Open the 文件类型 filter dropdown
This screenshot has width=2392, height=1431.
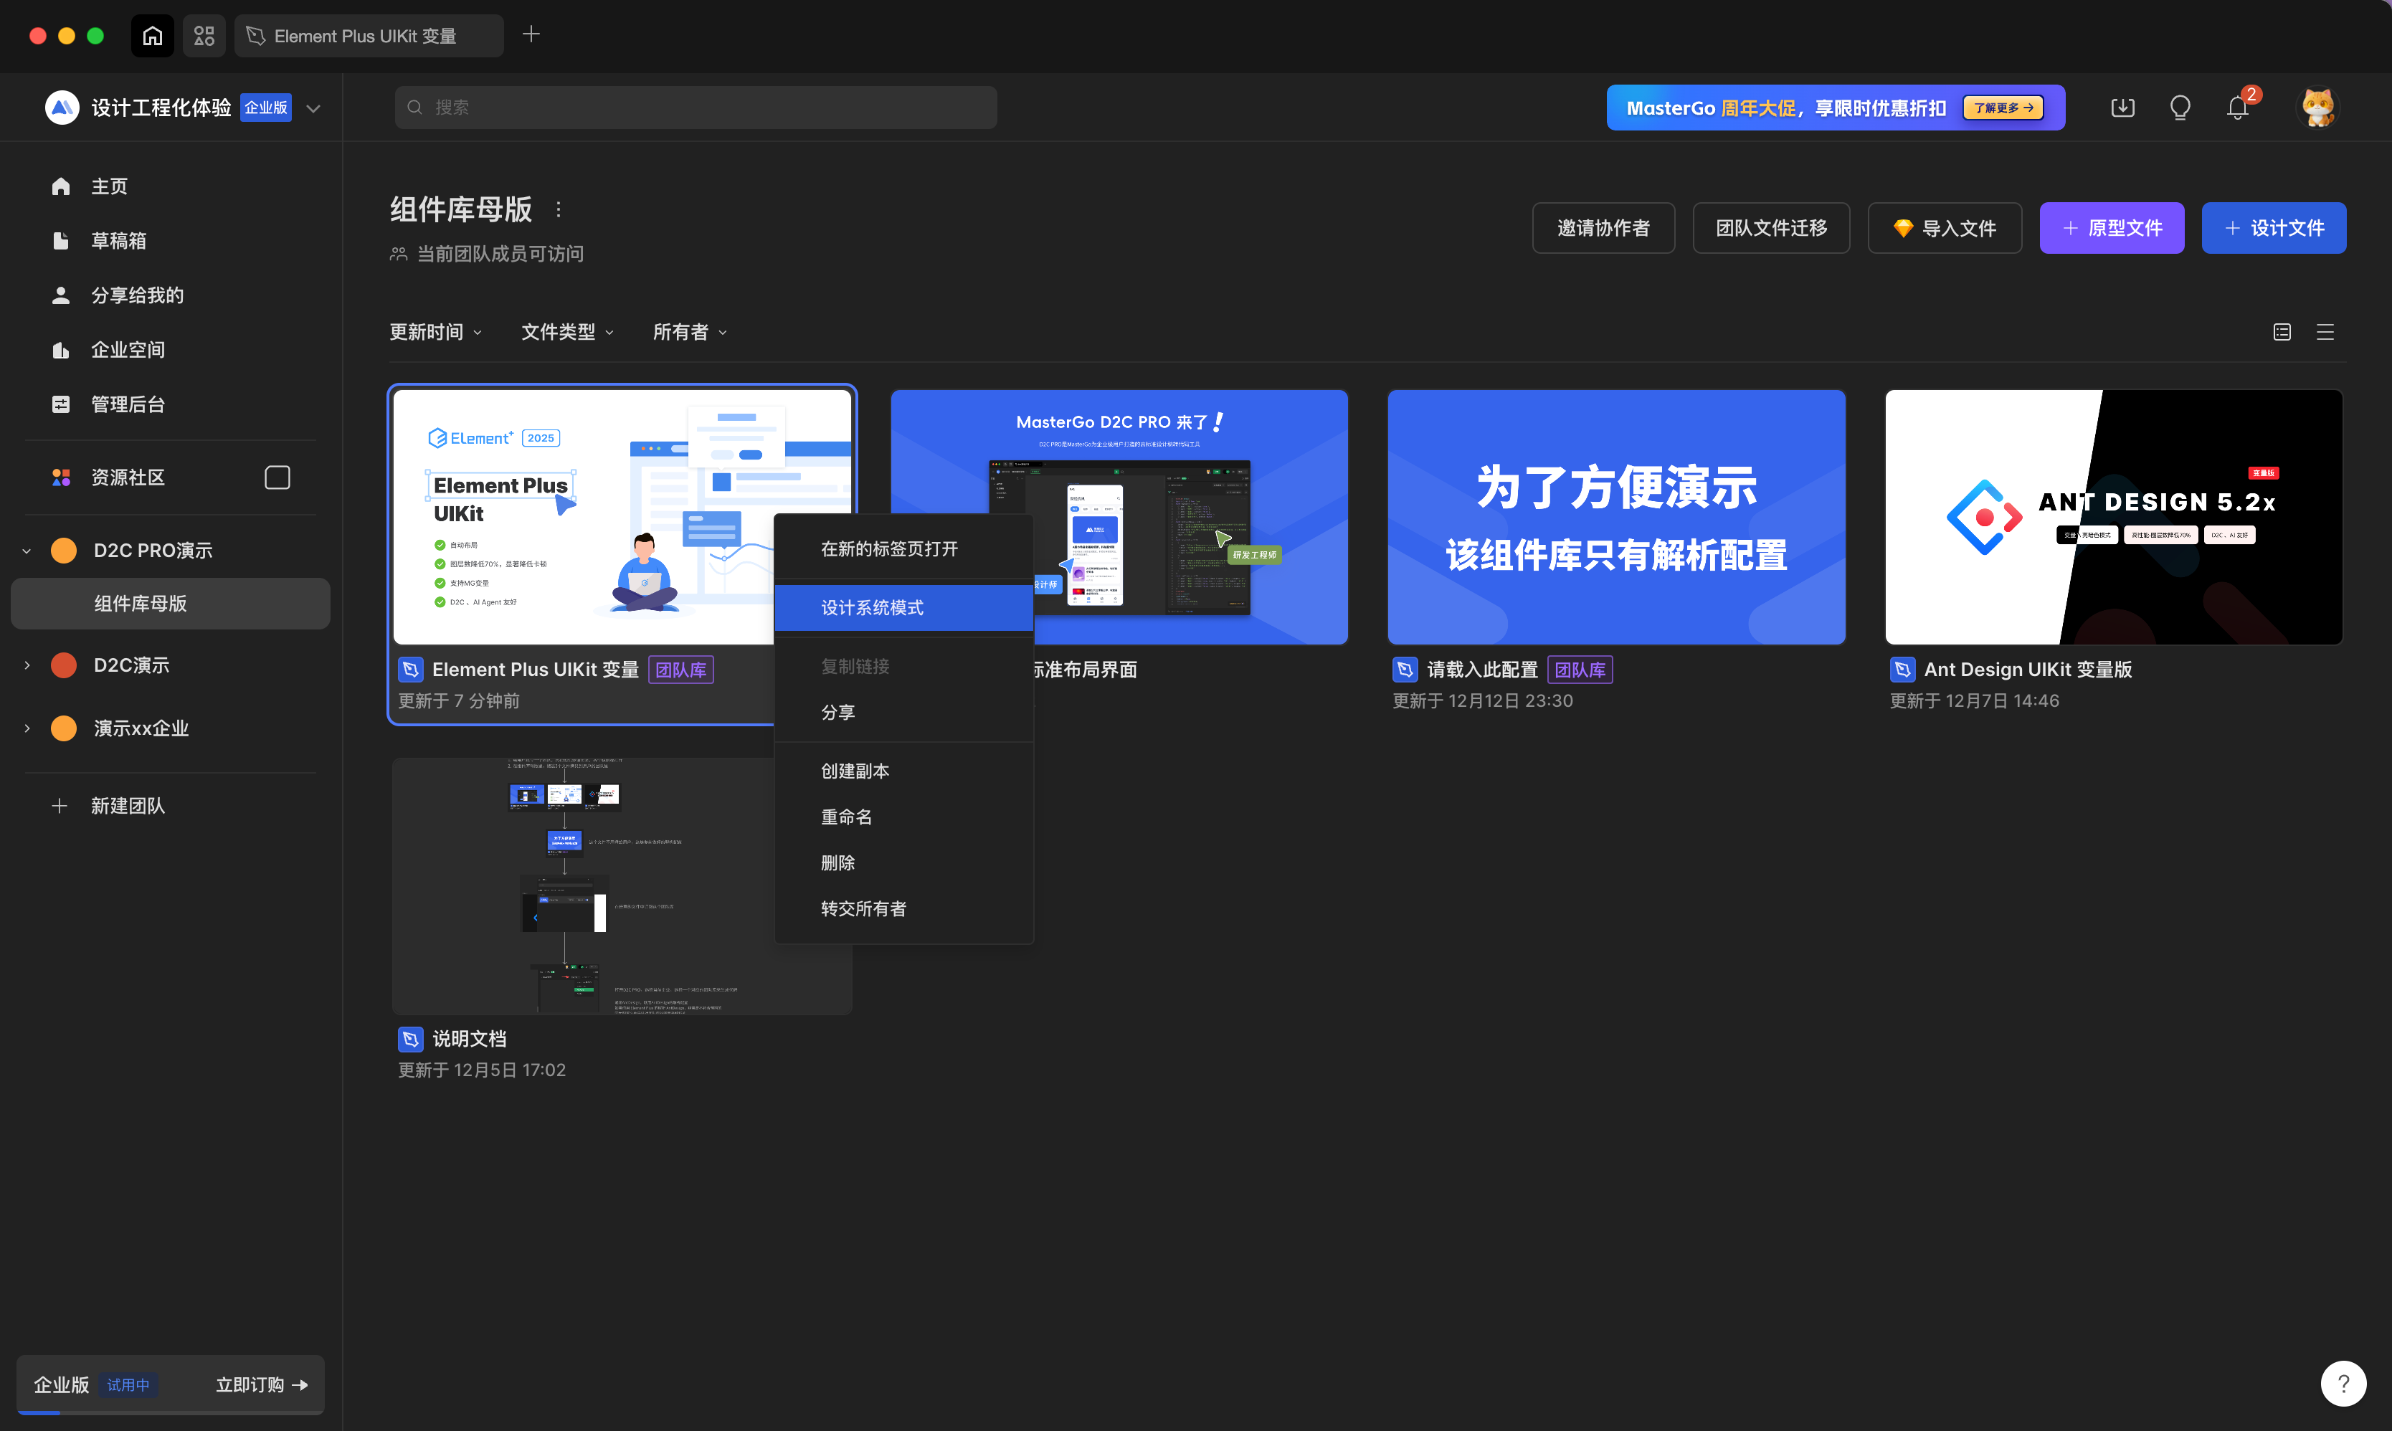568,332
